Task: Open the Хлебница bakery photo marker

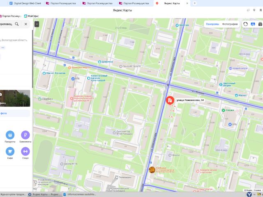Action: click(152, 170)
